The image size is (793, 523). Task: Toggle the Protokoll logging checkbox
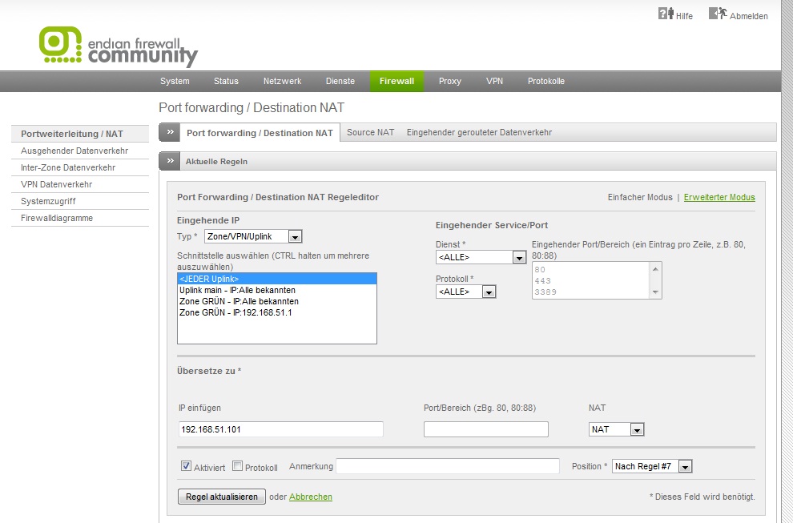click(x=237, y=466)
